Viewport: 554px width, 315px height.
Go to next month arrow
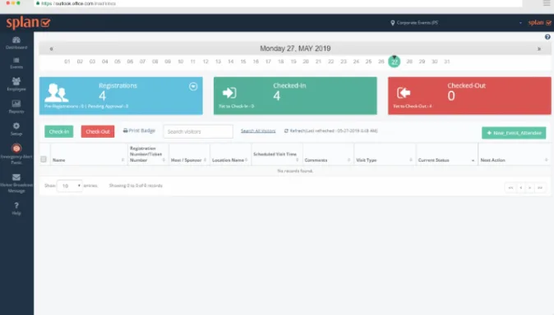pos(539,49)
